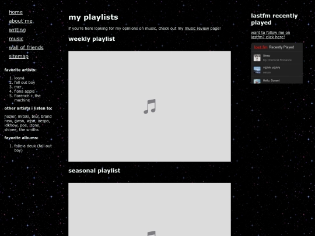The image size is (315, 236).
Task: Click loona in favorite artists
Action: click(x=19, y=78)
